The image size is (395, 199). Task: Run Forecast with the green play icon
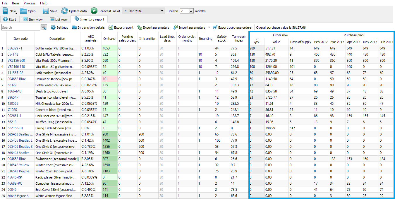[94, 11]
